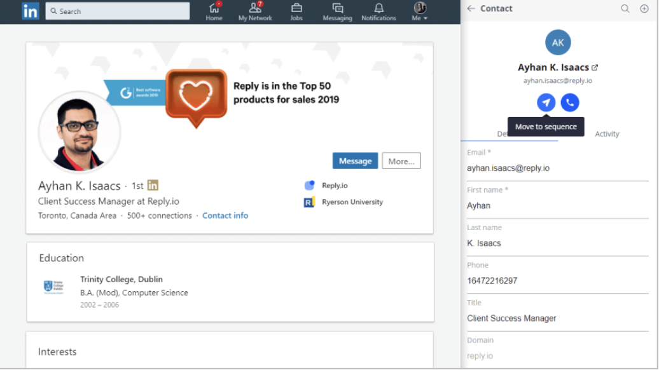Open Reply.io company link

point(335,185)
